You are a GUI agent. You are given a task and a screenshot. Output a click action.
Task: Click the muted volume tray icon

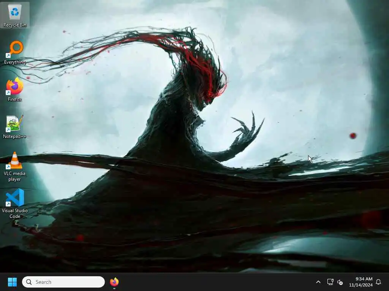[340, 282]
